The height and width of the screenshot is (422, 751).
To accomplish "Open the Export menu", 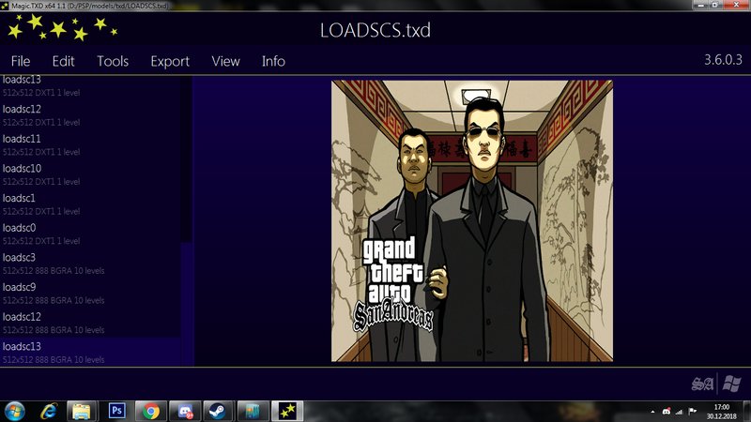I will coord(170,61).
